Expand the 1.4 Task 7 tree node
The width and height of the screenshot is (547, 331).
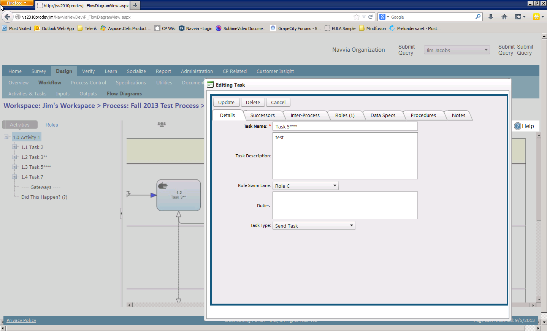click(x=14, y=177)
